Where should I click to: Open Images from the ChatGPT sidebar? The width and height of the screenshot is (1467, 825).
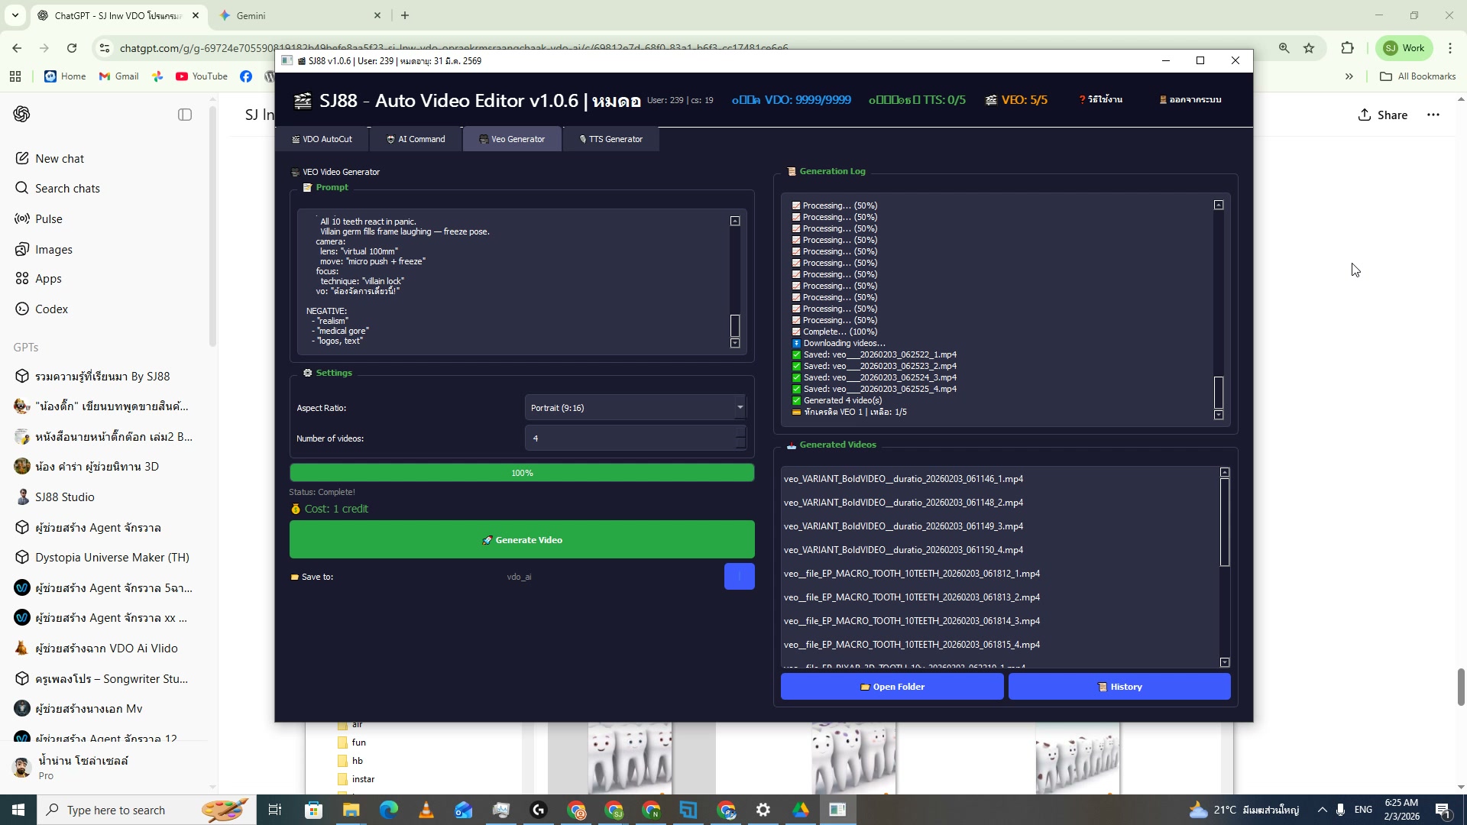pos(53,249)
